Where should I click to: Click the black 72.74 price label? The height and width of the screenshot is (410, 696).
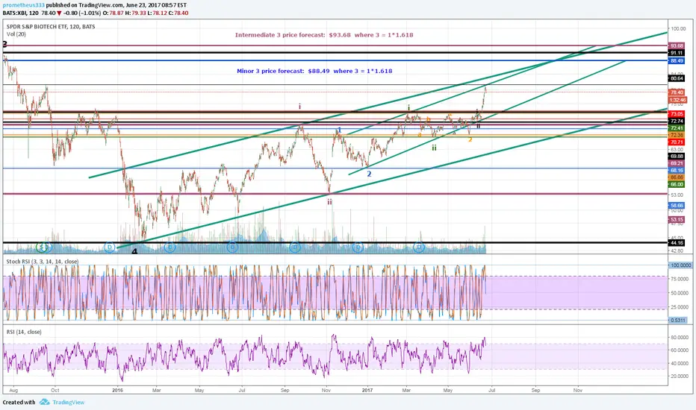click(677, 121)
